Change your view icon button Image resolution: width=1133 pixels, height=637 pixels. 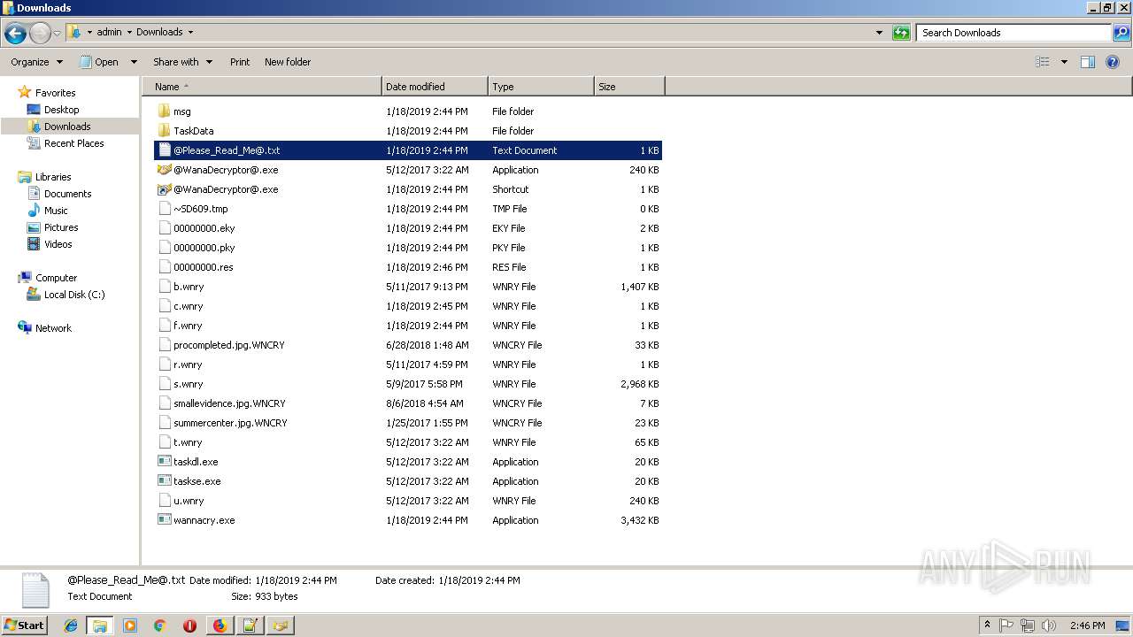tap(1043, 62)
